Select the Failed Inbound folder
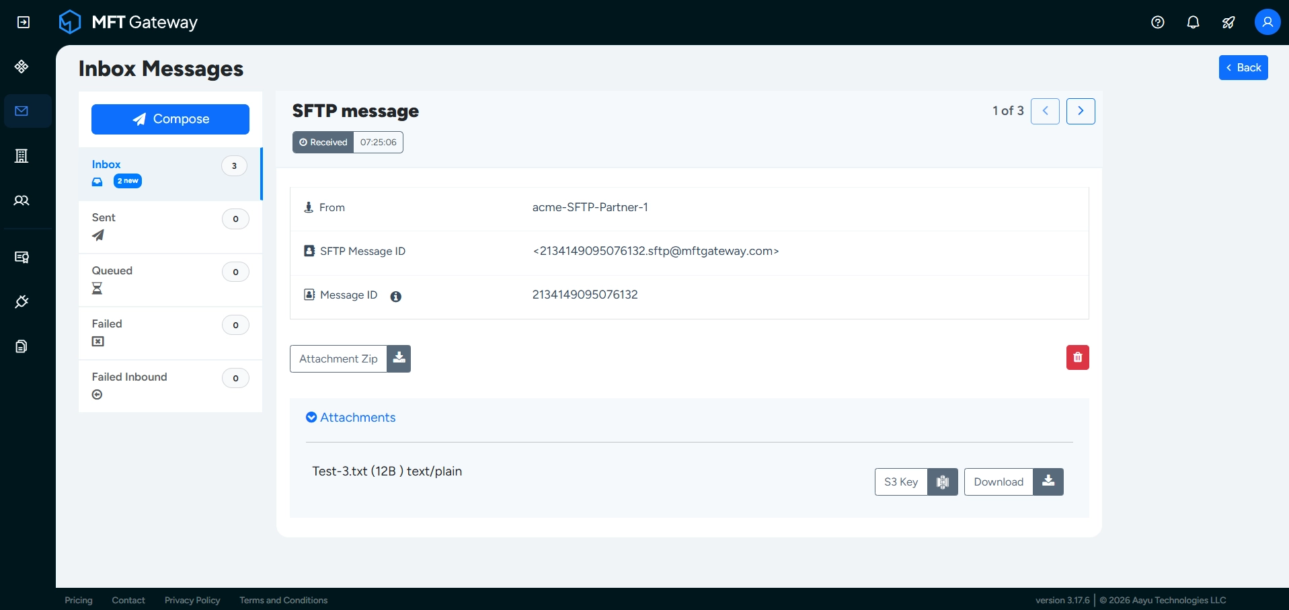This screenshot has width=1289, height=610. pos(170,387)
